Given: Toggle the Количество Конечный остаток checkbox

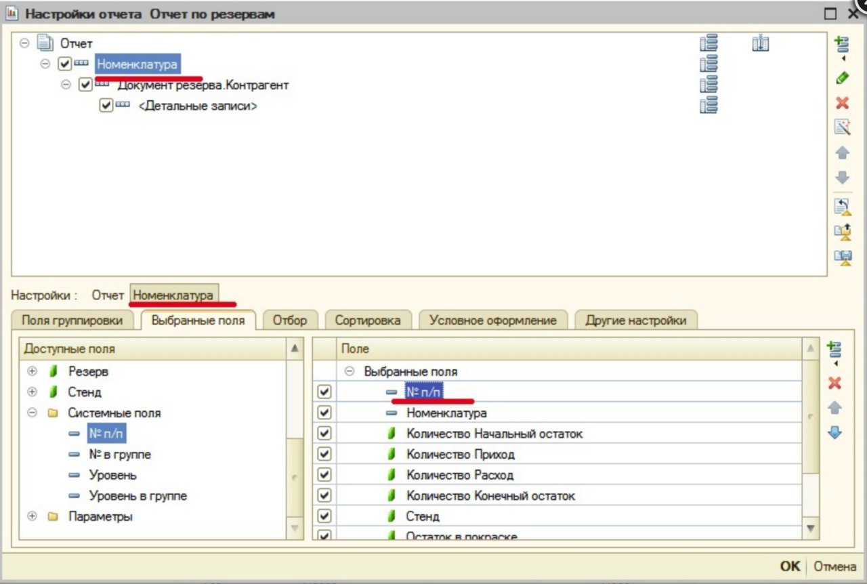Looking at the screenshot, I should click(324, 495).
